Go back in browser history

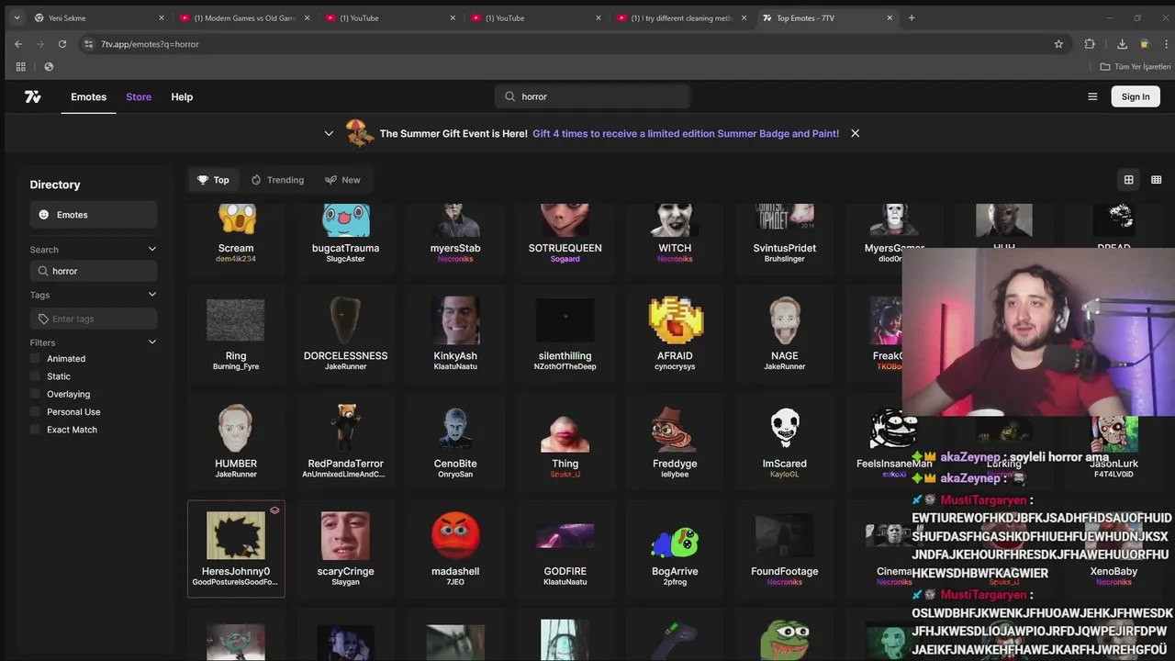(x=18, y=44)
